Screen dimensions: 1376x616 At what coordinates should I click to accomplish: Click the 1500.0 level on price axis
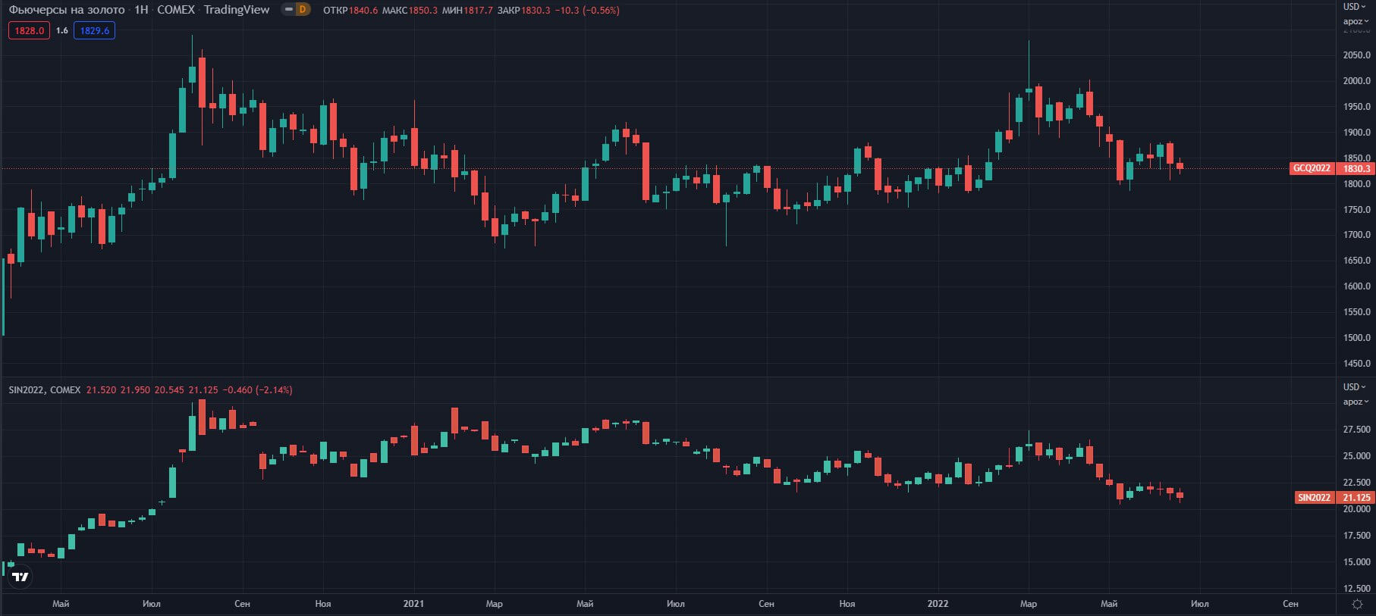tap(1357, 338)
